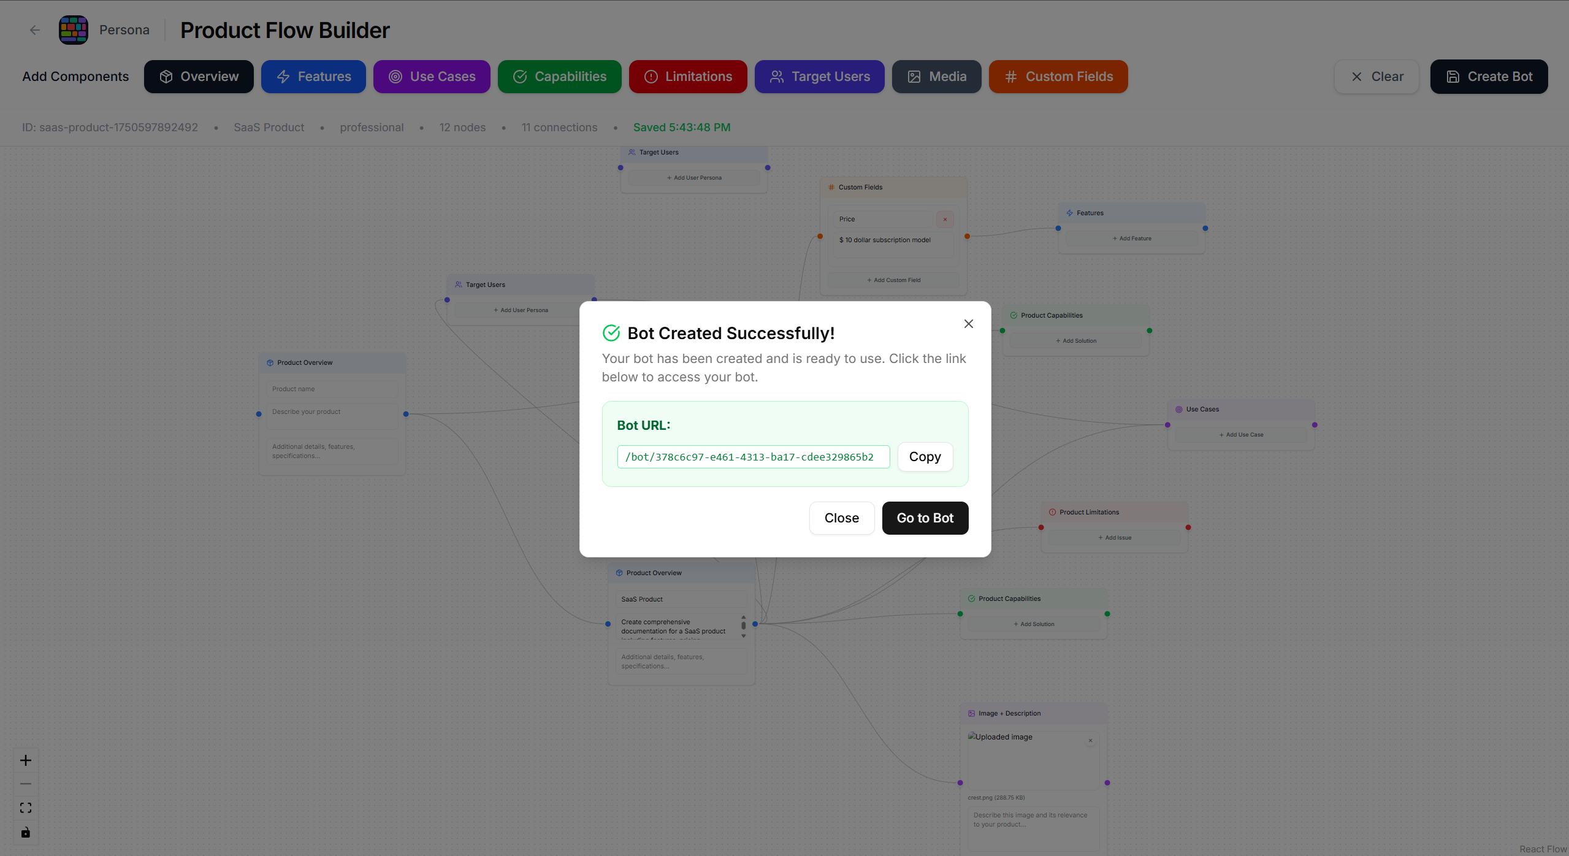Toggle the canvas interactivity lock
The width and height of the screenshot is (1569, 856).
click(26, 832)
